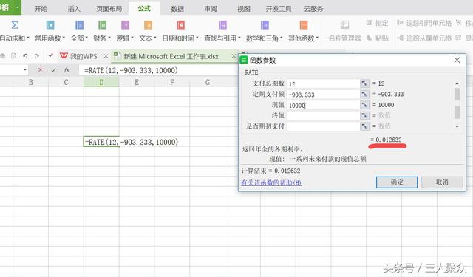Select the 公式 ribbon tab
Screen dimensions: 473x277
point(144,8)
